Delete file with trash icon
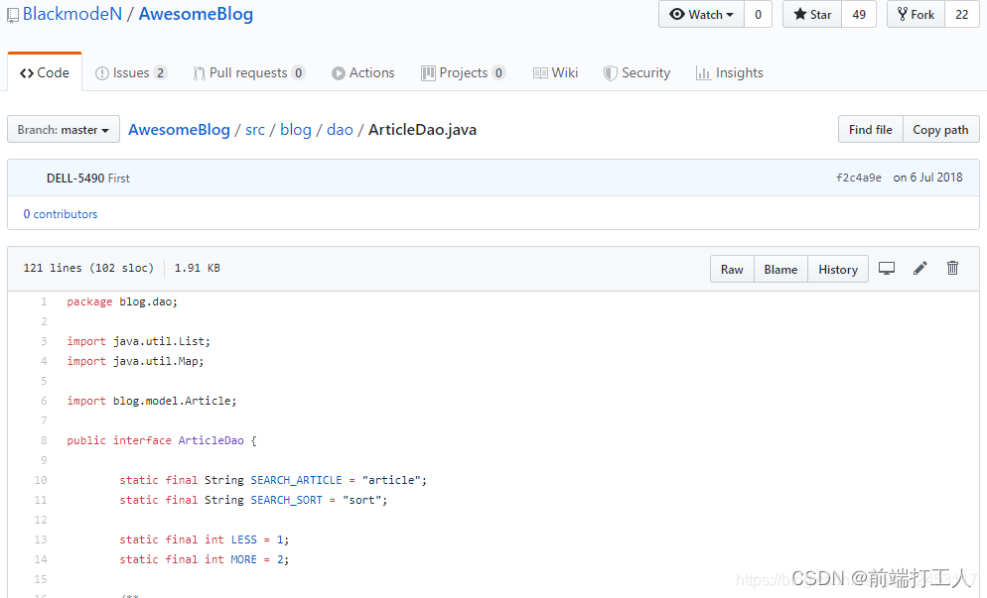 point(952,268)
